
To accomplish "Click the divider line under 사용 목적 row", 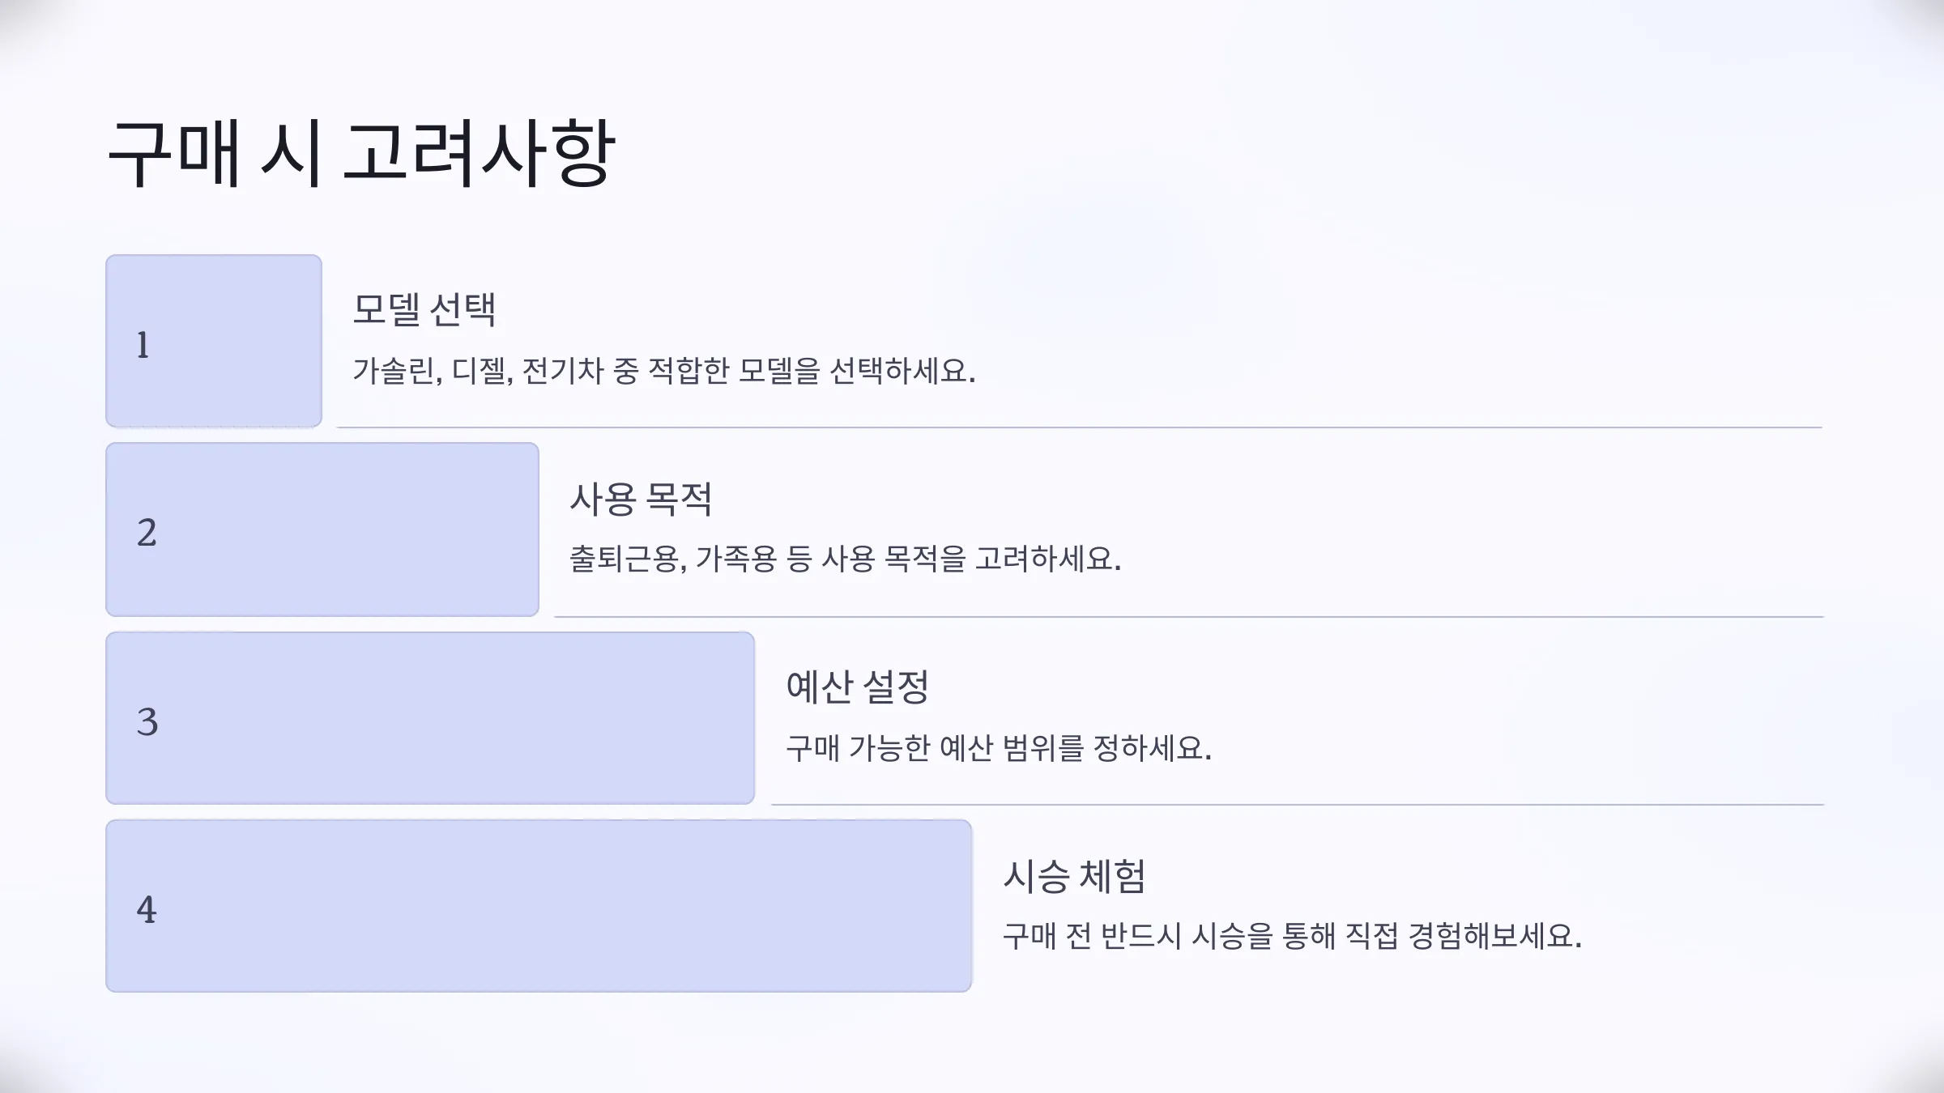I will pos(1189,617).
